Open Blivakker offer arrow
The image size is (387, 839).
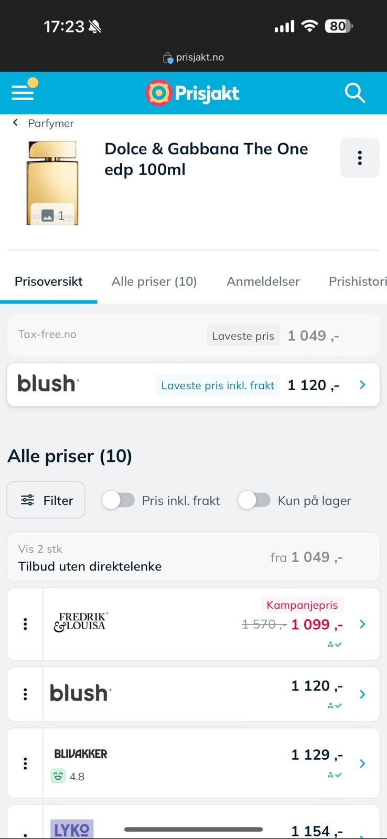[362, 763]
